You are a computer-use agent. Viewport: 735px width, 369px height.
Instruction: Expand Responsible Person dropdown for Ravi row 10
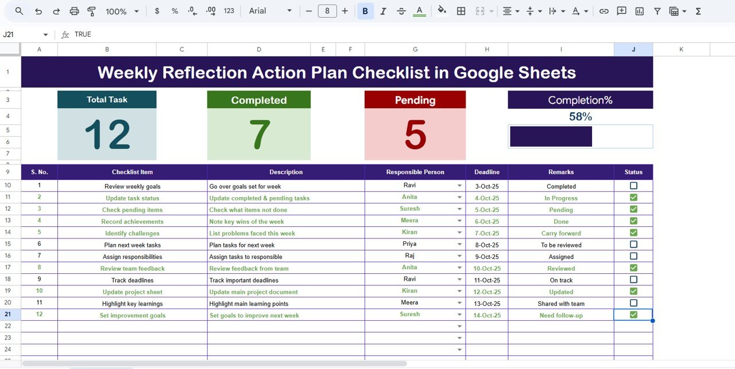click(459, 186)
